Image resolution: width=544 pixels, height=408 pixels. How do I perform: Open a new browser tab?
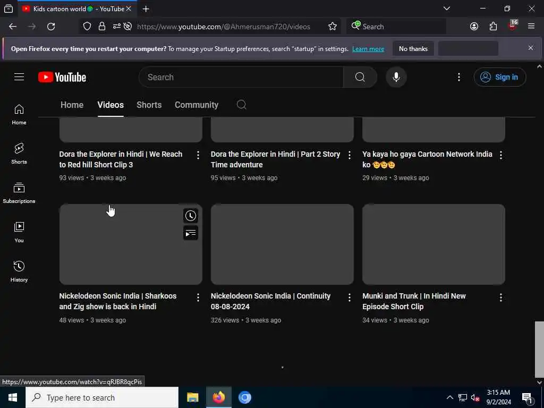[146, 9]
